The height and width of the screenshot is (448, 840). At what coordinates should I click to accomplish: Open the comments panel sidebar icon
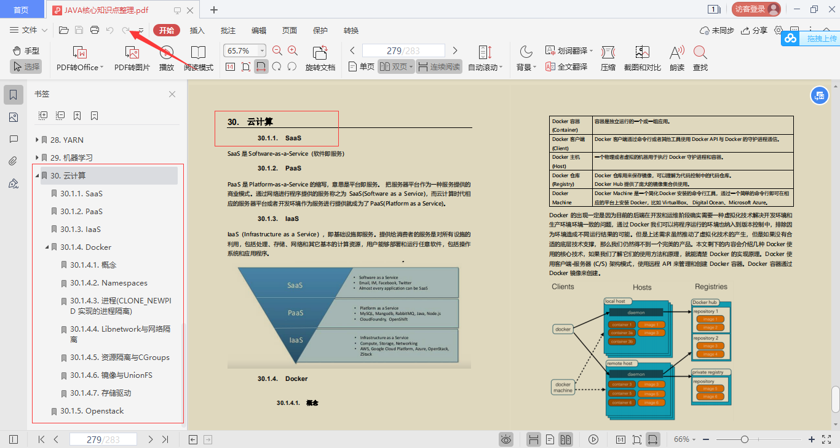tap(14, 139)
